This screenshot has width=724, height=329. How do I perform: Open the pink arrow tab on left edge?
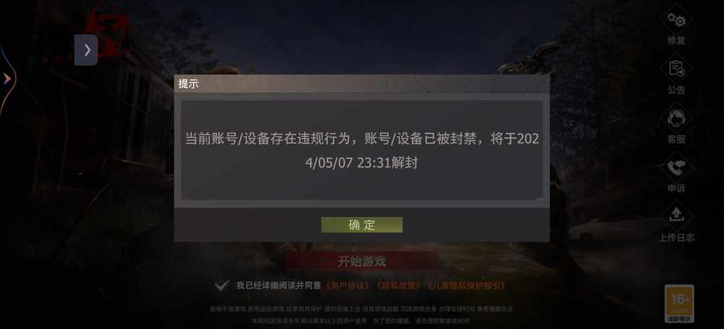[7, 79]
